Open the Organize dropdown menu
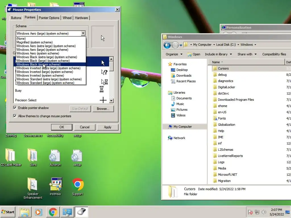Viewport: 291px width, 218px height. [x=174, y=54]
